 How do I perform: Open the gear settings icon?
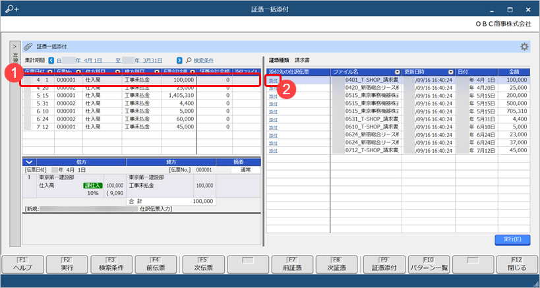[x=524, y=47]
